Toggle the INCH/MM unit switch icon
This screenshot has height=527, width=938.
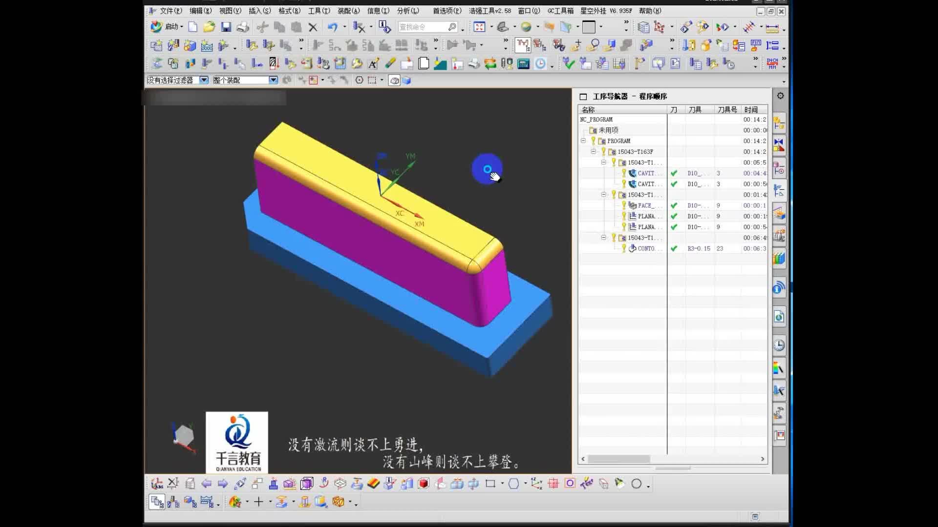[772, 63]
